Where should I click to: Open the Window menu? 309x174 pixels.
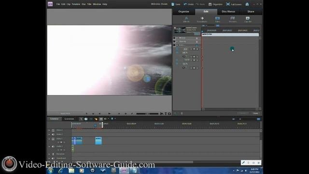pos(97,4)
